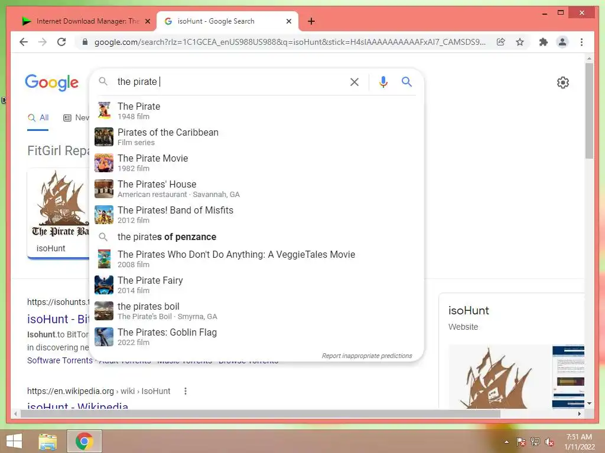The width and height of the screenshot is (605, 453).
Task: Reload the current page
Action: click(61, 42)
